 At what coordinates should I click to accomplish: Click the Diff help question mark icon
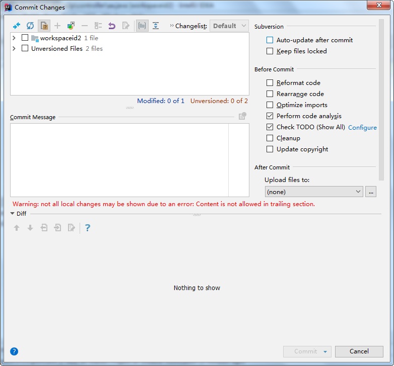pos(88,228)
